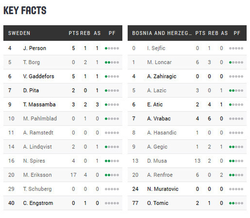
Task: Select T. Massamba player name
Action: [x=40, y=105]
